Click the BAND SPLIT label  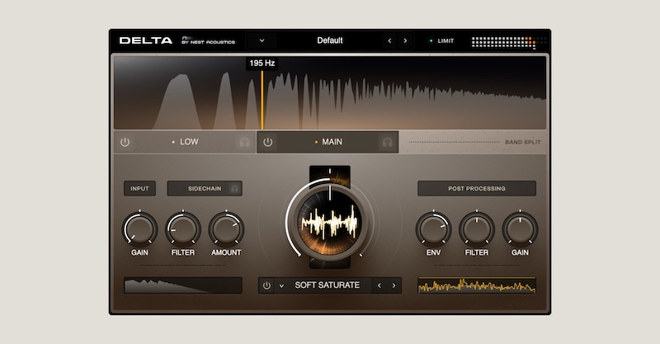pos(523,142)
